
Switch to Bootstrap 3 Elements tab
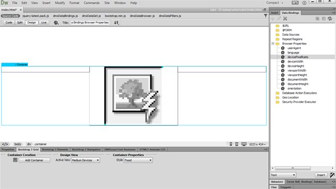tap(55, 150)
